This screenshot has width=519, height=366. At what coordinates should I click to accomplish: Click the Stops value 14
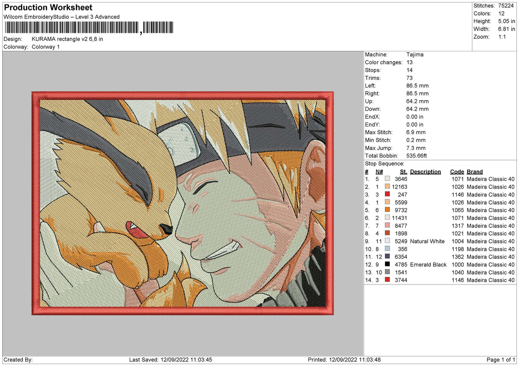point(410,70)
